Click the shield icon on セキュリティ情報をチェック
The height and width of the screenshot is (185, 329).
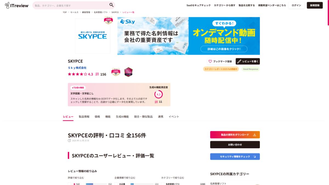[255, 156]
